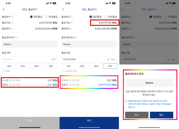
Task: Clear amount with X icon on right screen
Action: (x=168, y=59)
